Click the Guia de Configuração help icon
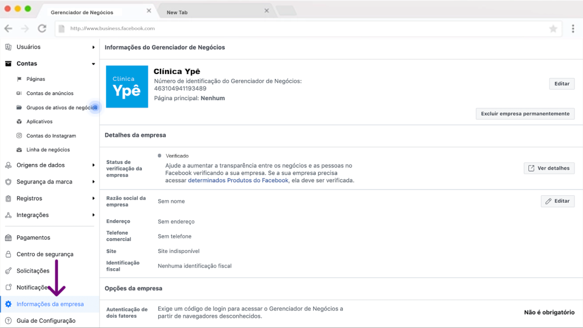This screenshot has height=328, width=583. (9, 321)
